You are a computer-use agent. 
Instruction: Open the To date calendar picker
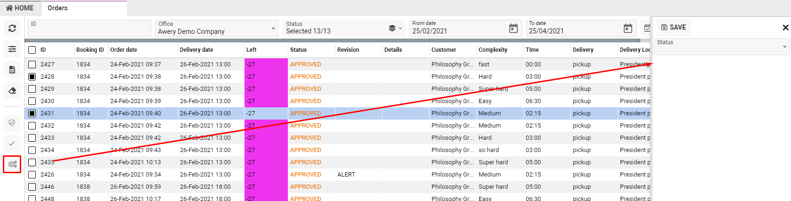(628, 29)
